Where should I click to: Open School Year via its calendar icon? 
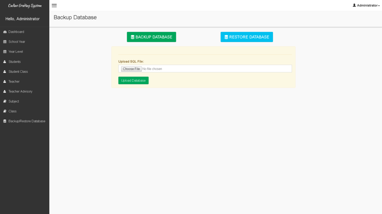click(4, 42)
